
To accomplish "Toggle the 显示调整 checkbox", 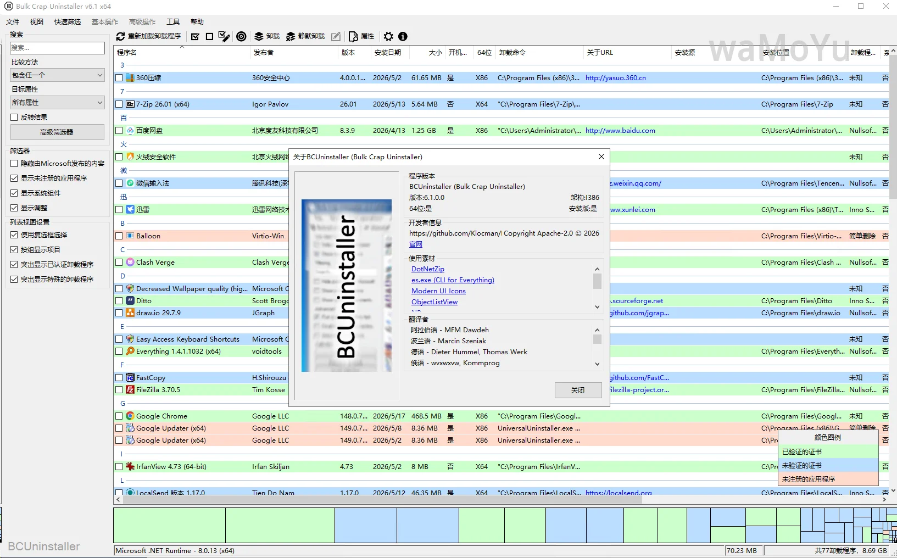I will coord(14,208).
